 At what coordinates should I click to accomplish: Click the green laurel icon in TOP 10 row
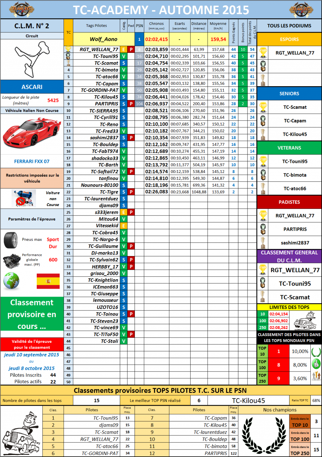[316, 351]
